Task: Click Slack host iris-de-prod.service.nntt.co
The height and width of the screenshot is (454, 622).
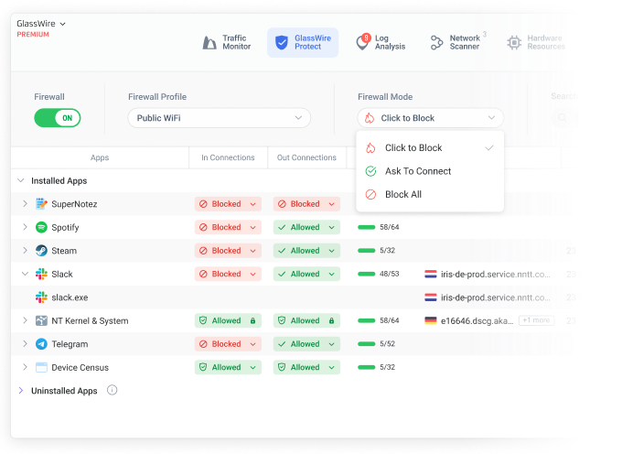Action: click(496, 275)
